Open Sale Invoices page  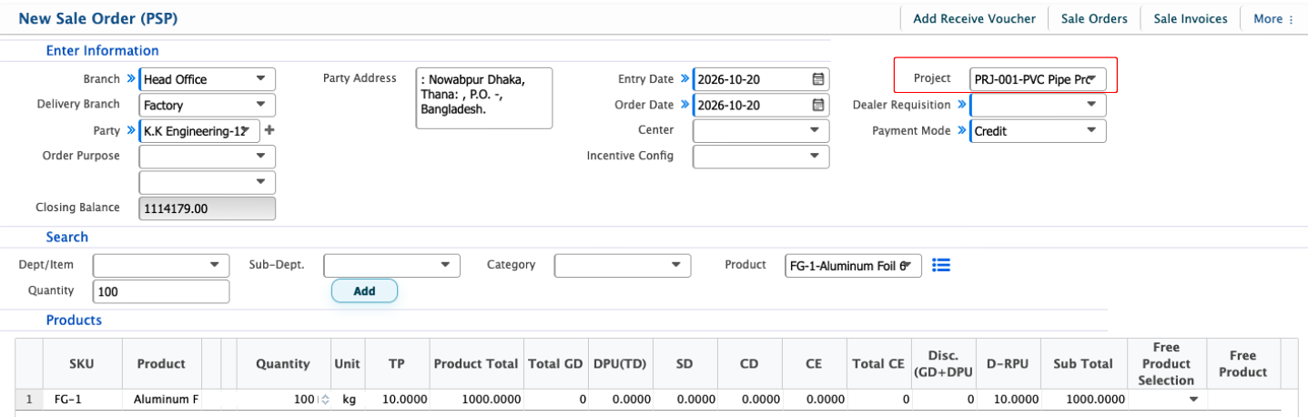pyautogui.click(x=1191, y=18)
